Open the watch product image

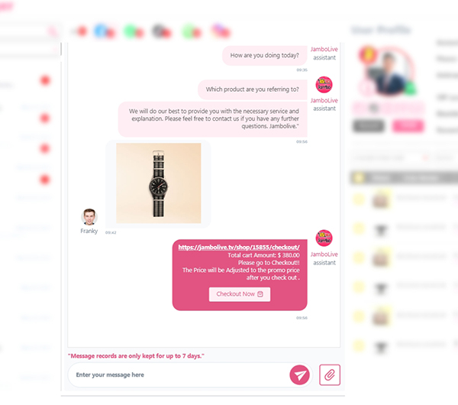coord(159,183)
